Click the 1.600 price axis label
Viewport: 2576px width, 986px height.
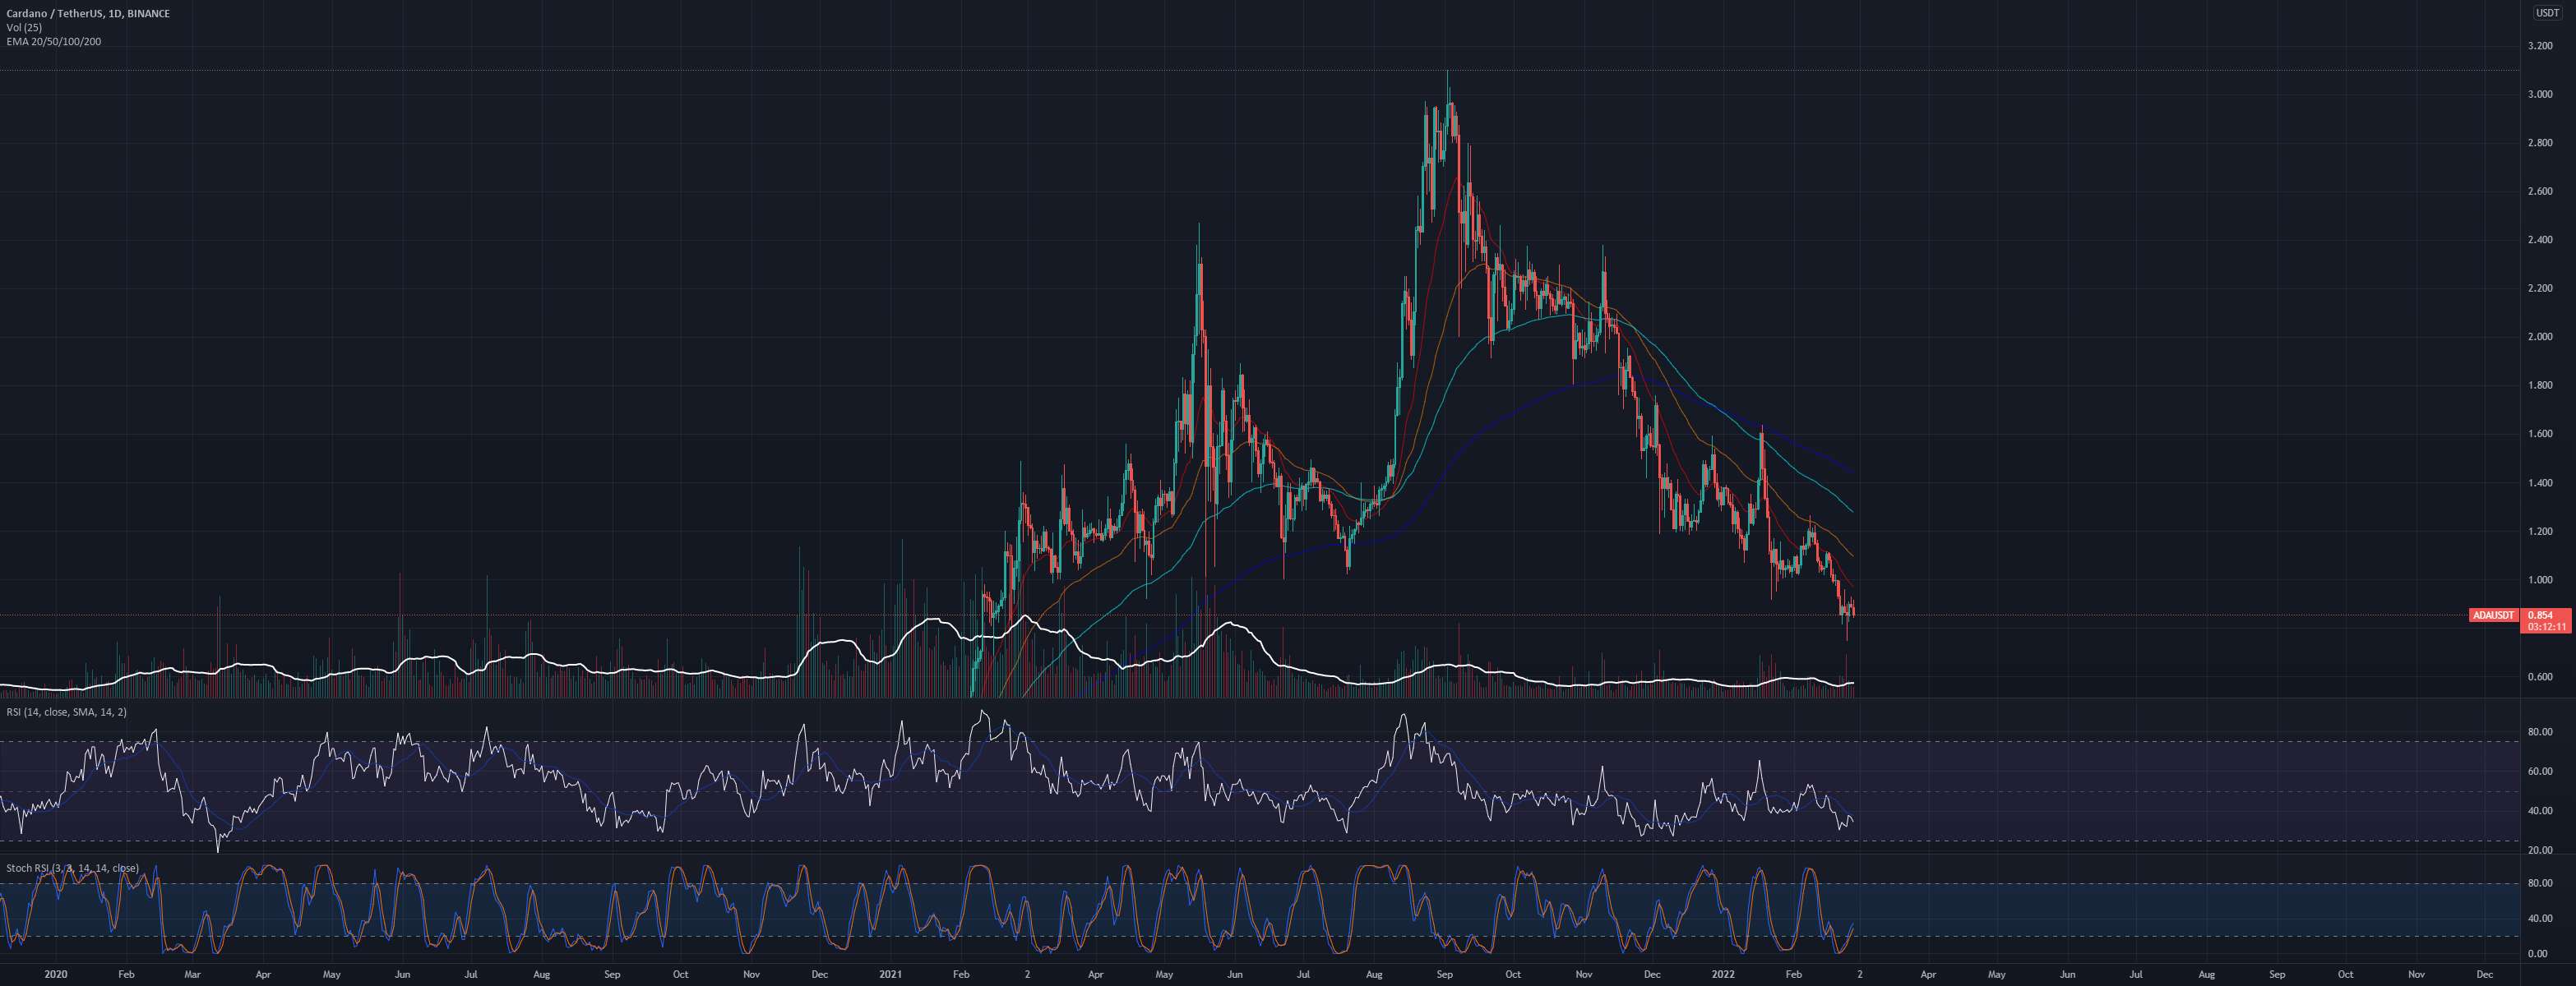2540,435
